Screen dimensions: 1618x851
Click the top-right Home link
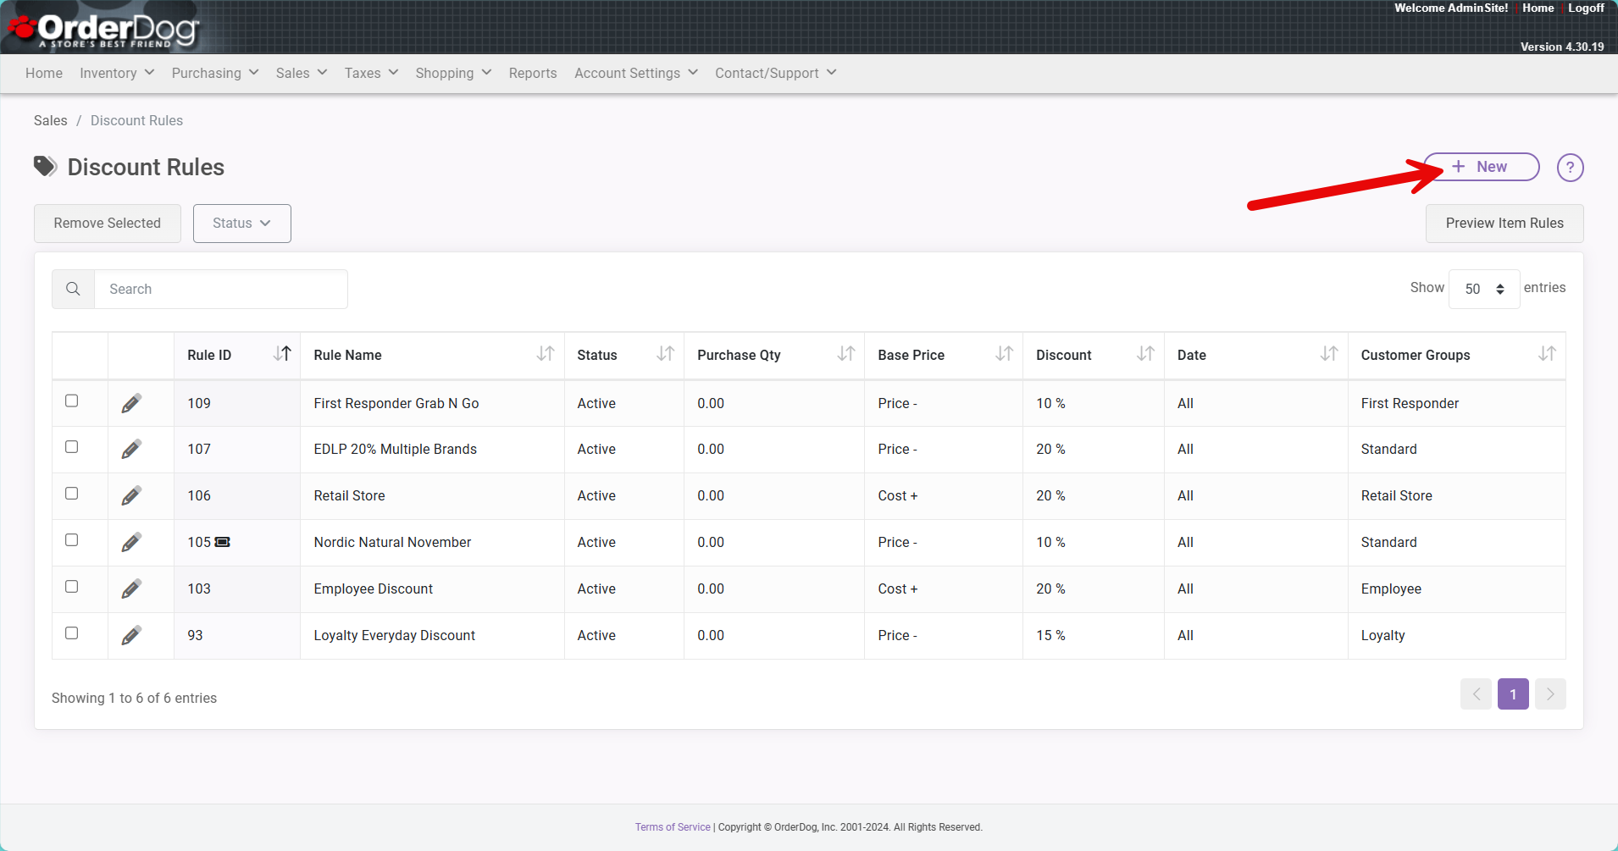[x=1538, y=8]
